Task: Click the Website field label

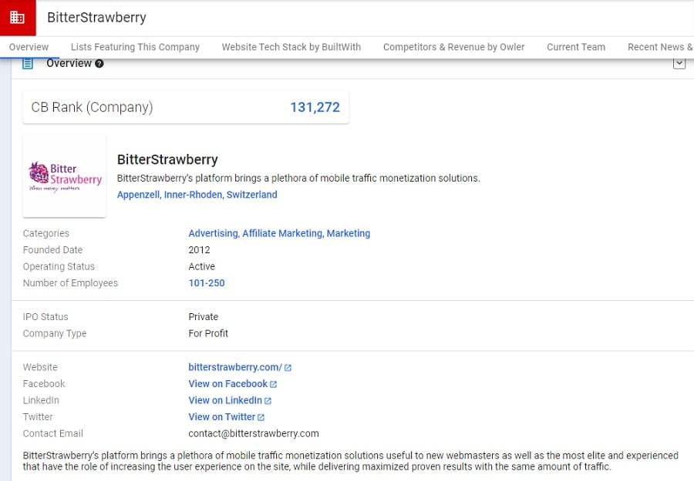Action: click(40, 367)
